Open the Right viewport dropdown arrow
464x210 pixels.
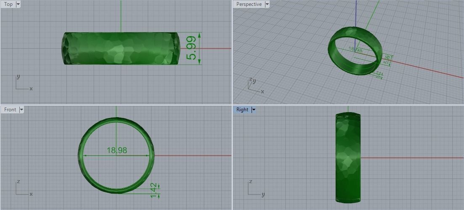pos(254,110)
